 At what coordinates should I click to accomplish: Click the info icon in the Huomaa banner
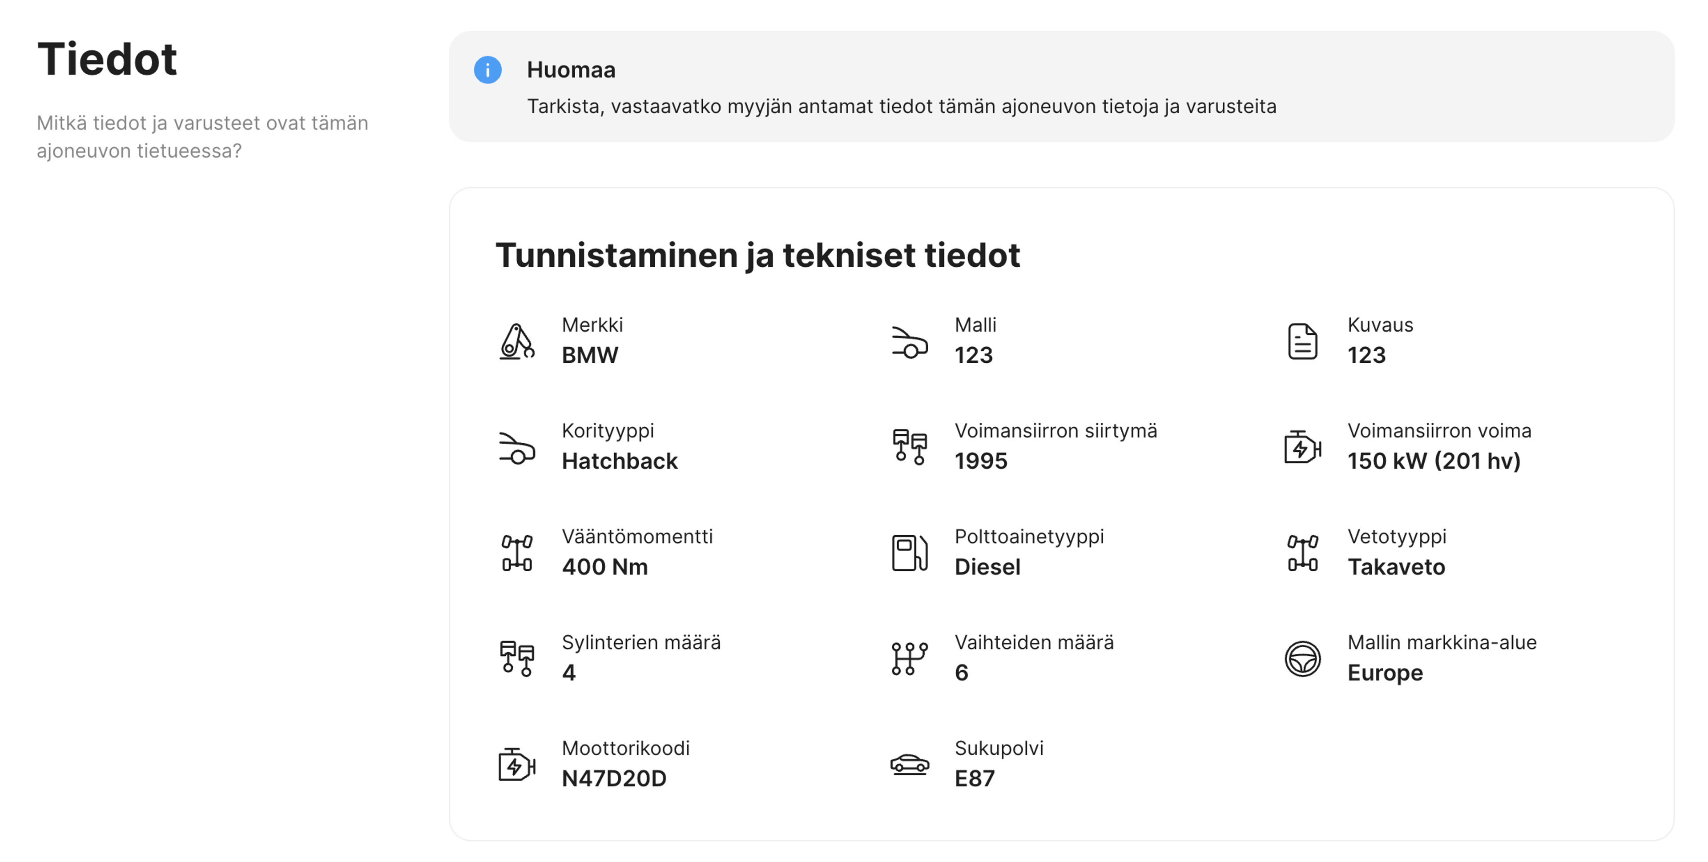click(x=488, y=70)
